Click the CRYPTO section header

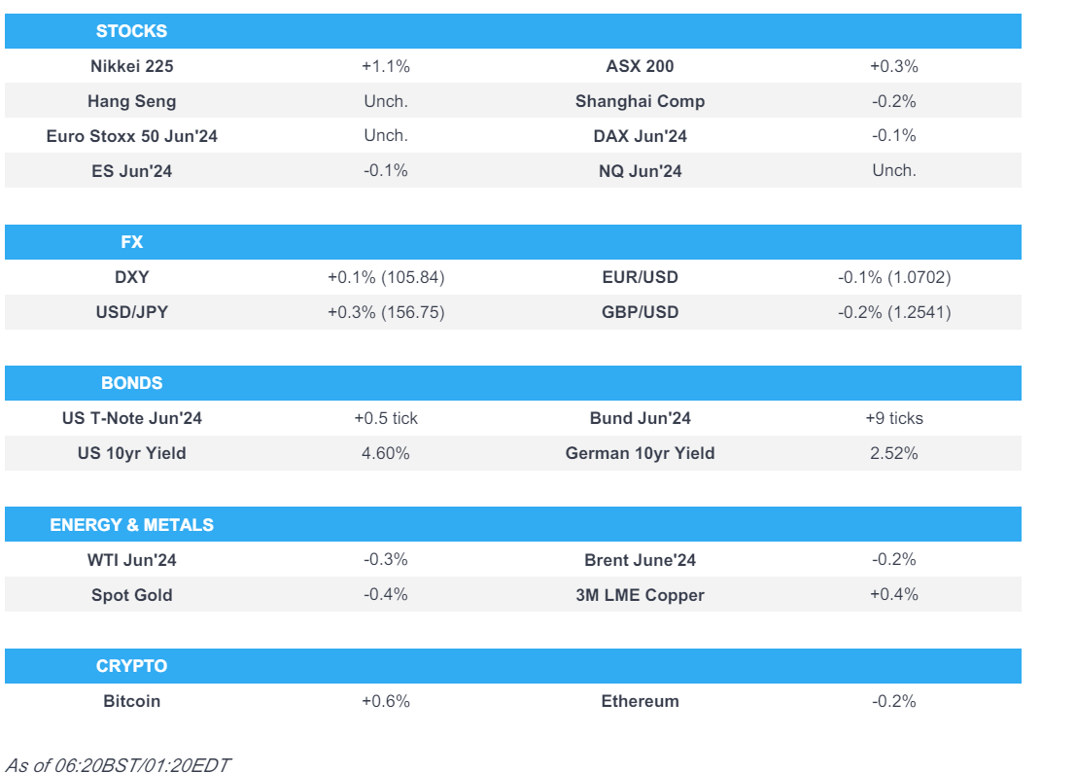[131, 666]
